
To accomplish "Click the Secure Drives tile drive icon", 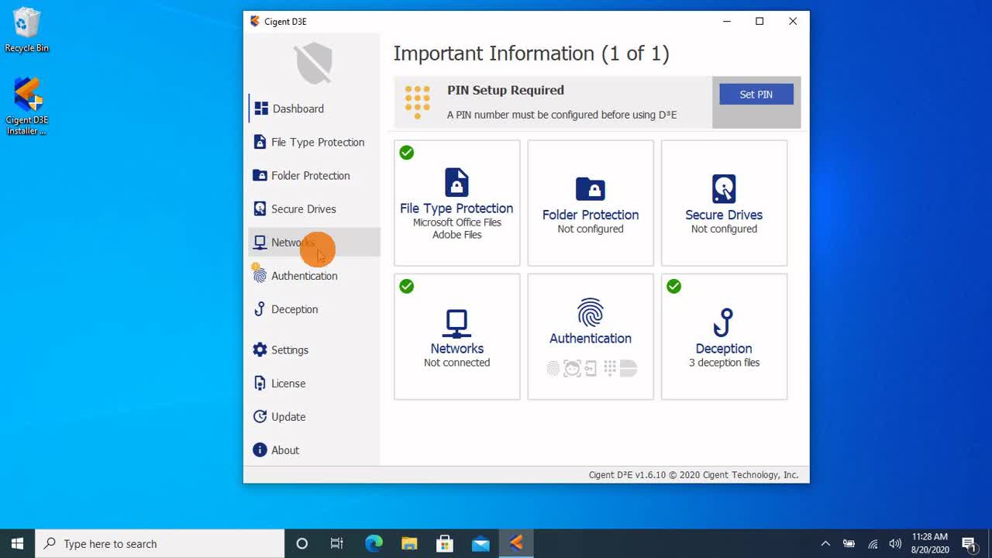I will click(x=724, y=188).
